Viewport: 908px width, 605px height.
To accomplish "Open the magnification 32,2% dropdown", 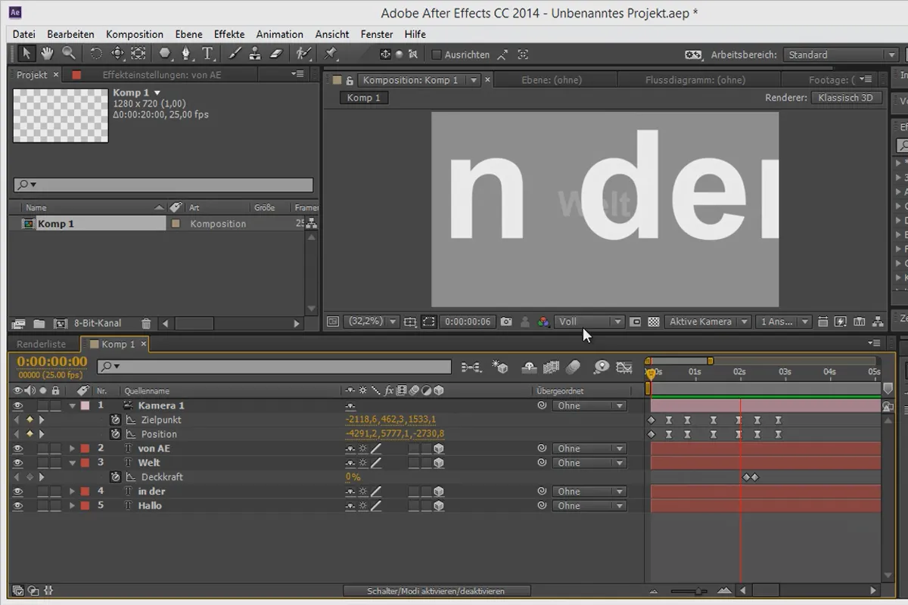I will pos(372,321).
